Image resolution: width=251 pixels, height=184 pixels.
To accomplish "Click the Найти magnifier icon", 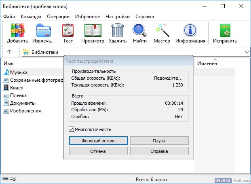I will [139, 30].
